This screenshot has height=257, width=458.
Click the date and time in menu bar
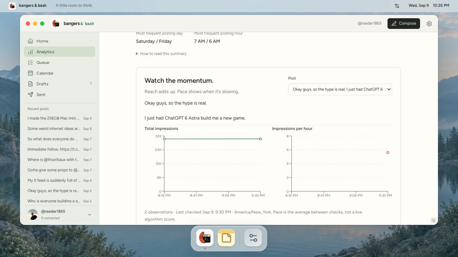tap(429, 6)
